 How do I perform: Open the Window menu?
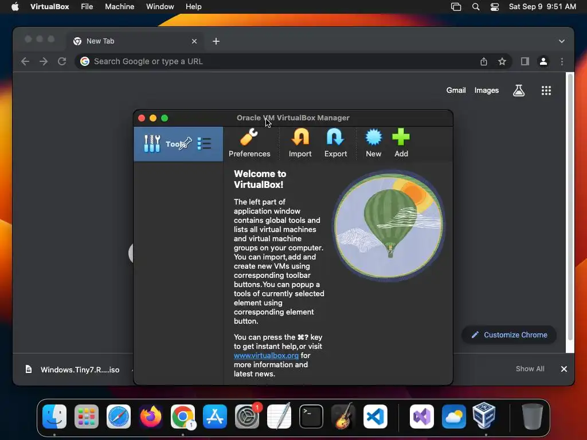[160, 7]
